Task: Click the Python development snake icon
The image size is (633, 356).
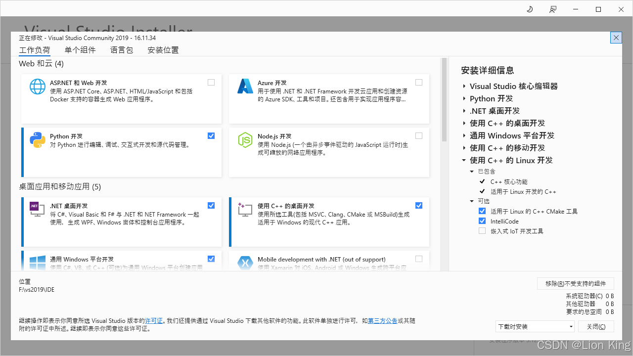Action: [38, 140]
